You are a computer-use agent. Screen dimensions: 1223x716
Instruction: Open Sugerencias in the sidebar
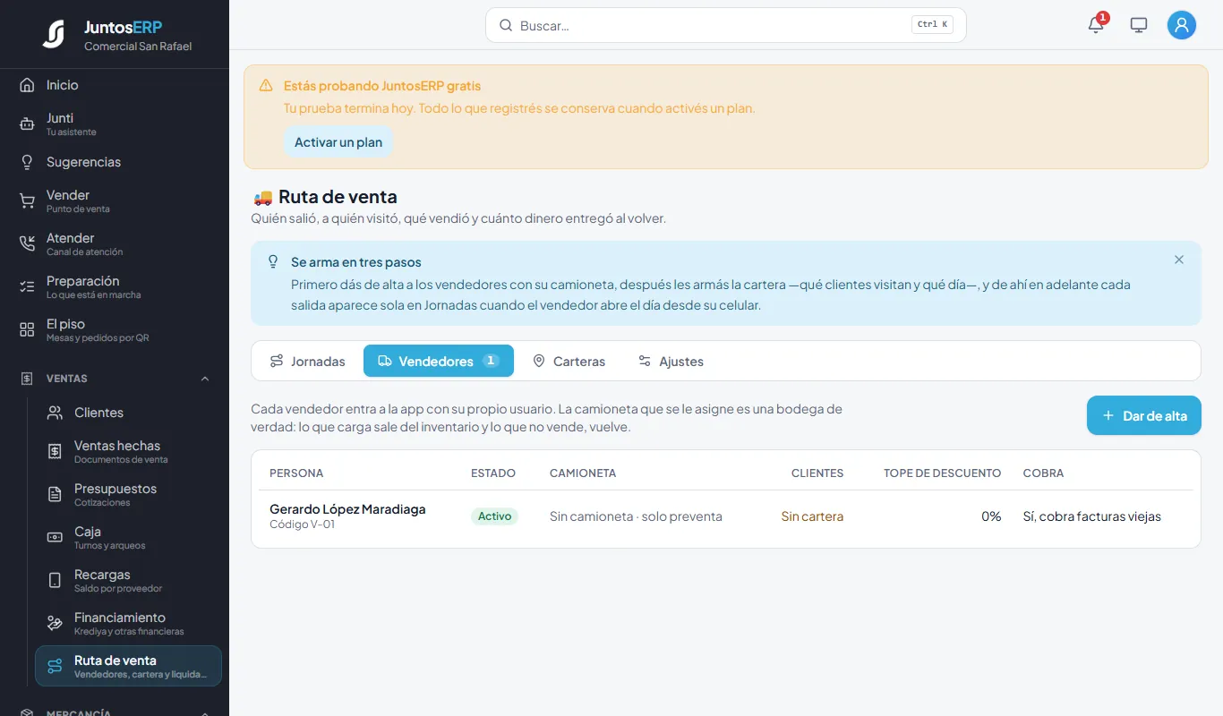(115, 162)
